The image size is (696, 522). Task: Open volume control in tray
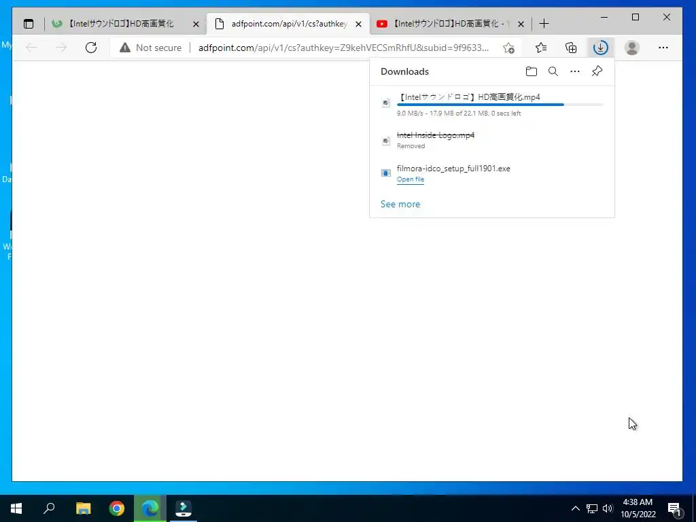608,508
